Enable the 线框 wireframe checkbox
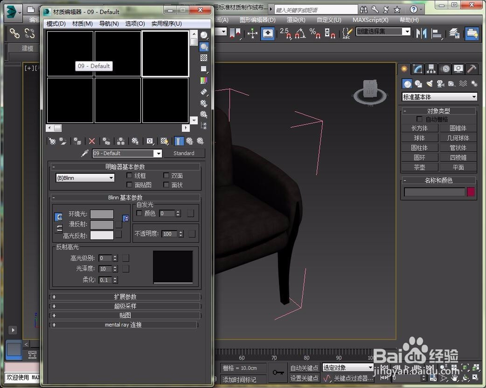The height and width of the screenshot is (388, 486). 130,176
